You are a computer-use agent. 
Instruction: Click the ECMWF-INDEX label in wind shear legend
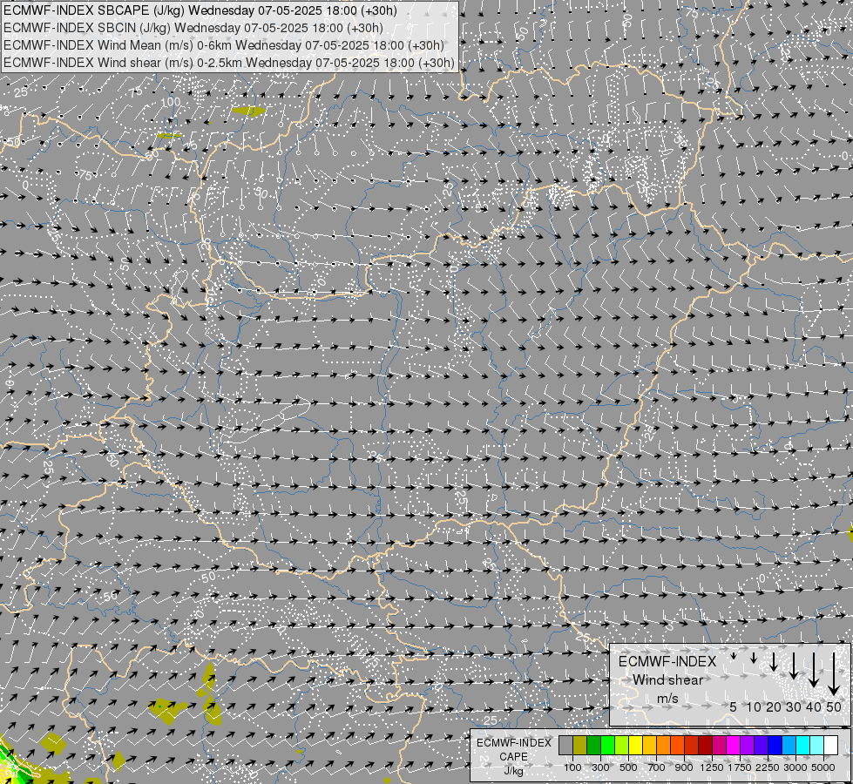pyautogui.click(x=667, y=661)
